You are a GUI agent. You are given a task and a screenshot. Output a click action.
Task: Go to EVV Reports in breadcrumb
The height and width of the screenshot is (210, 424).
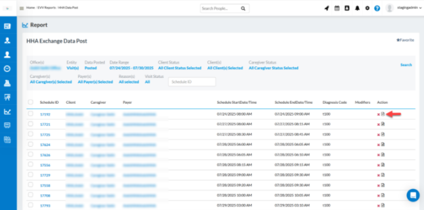pyautogui.click(x=46, y=8)
